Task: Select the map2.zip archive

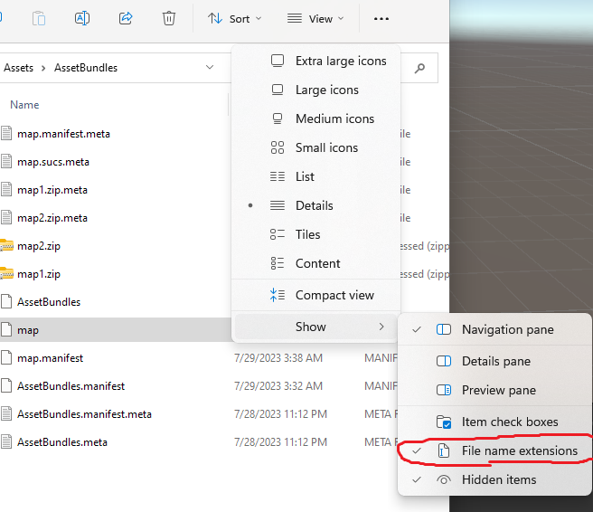Action: coord(39,246)
